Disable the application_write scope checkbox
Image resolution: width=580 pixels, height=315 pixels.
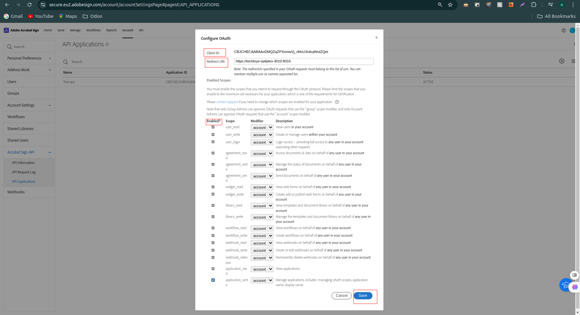(213, 280)
